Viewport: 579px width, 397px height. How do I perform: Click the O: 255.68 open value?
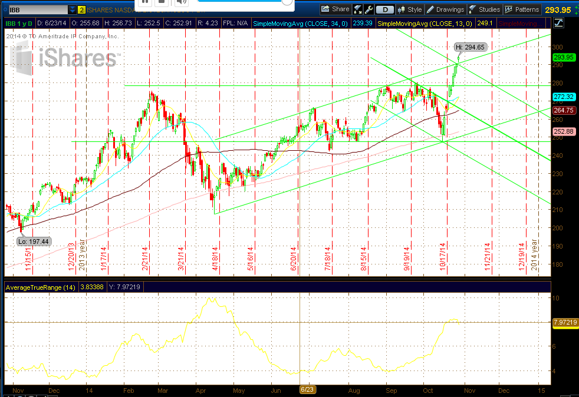[x=85, y=23]
